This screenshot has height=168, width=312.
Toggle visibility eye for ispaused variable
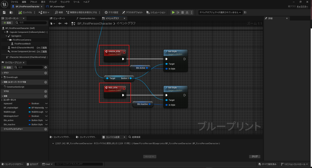[x=47, y=103]
